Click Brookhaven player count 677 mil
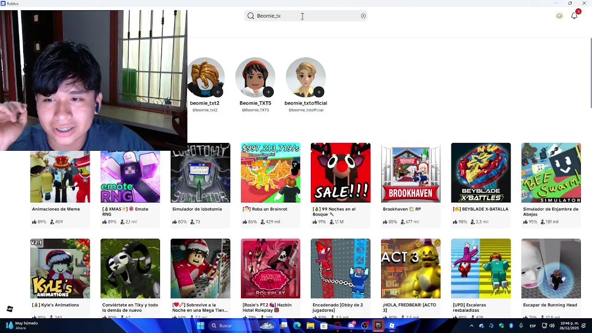Screen dimensions: 592x333 (409, 222)
